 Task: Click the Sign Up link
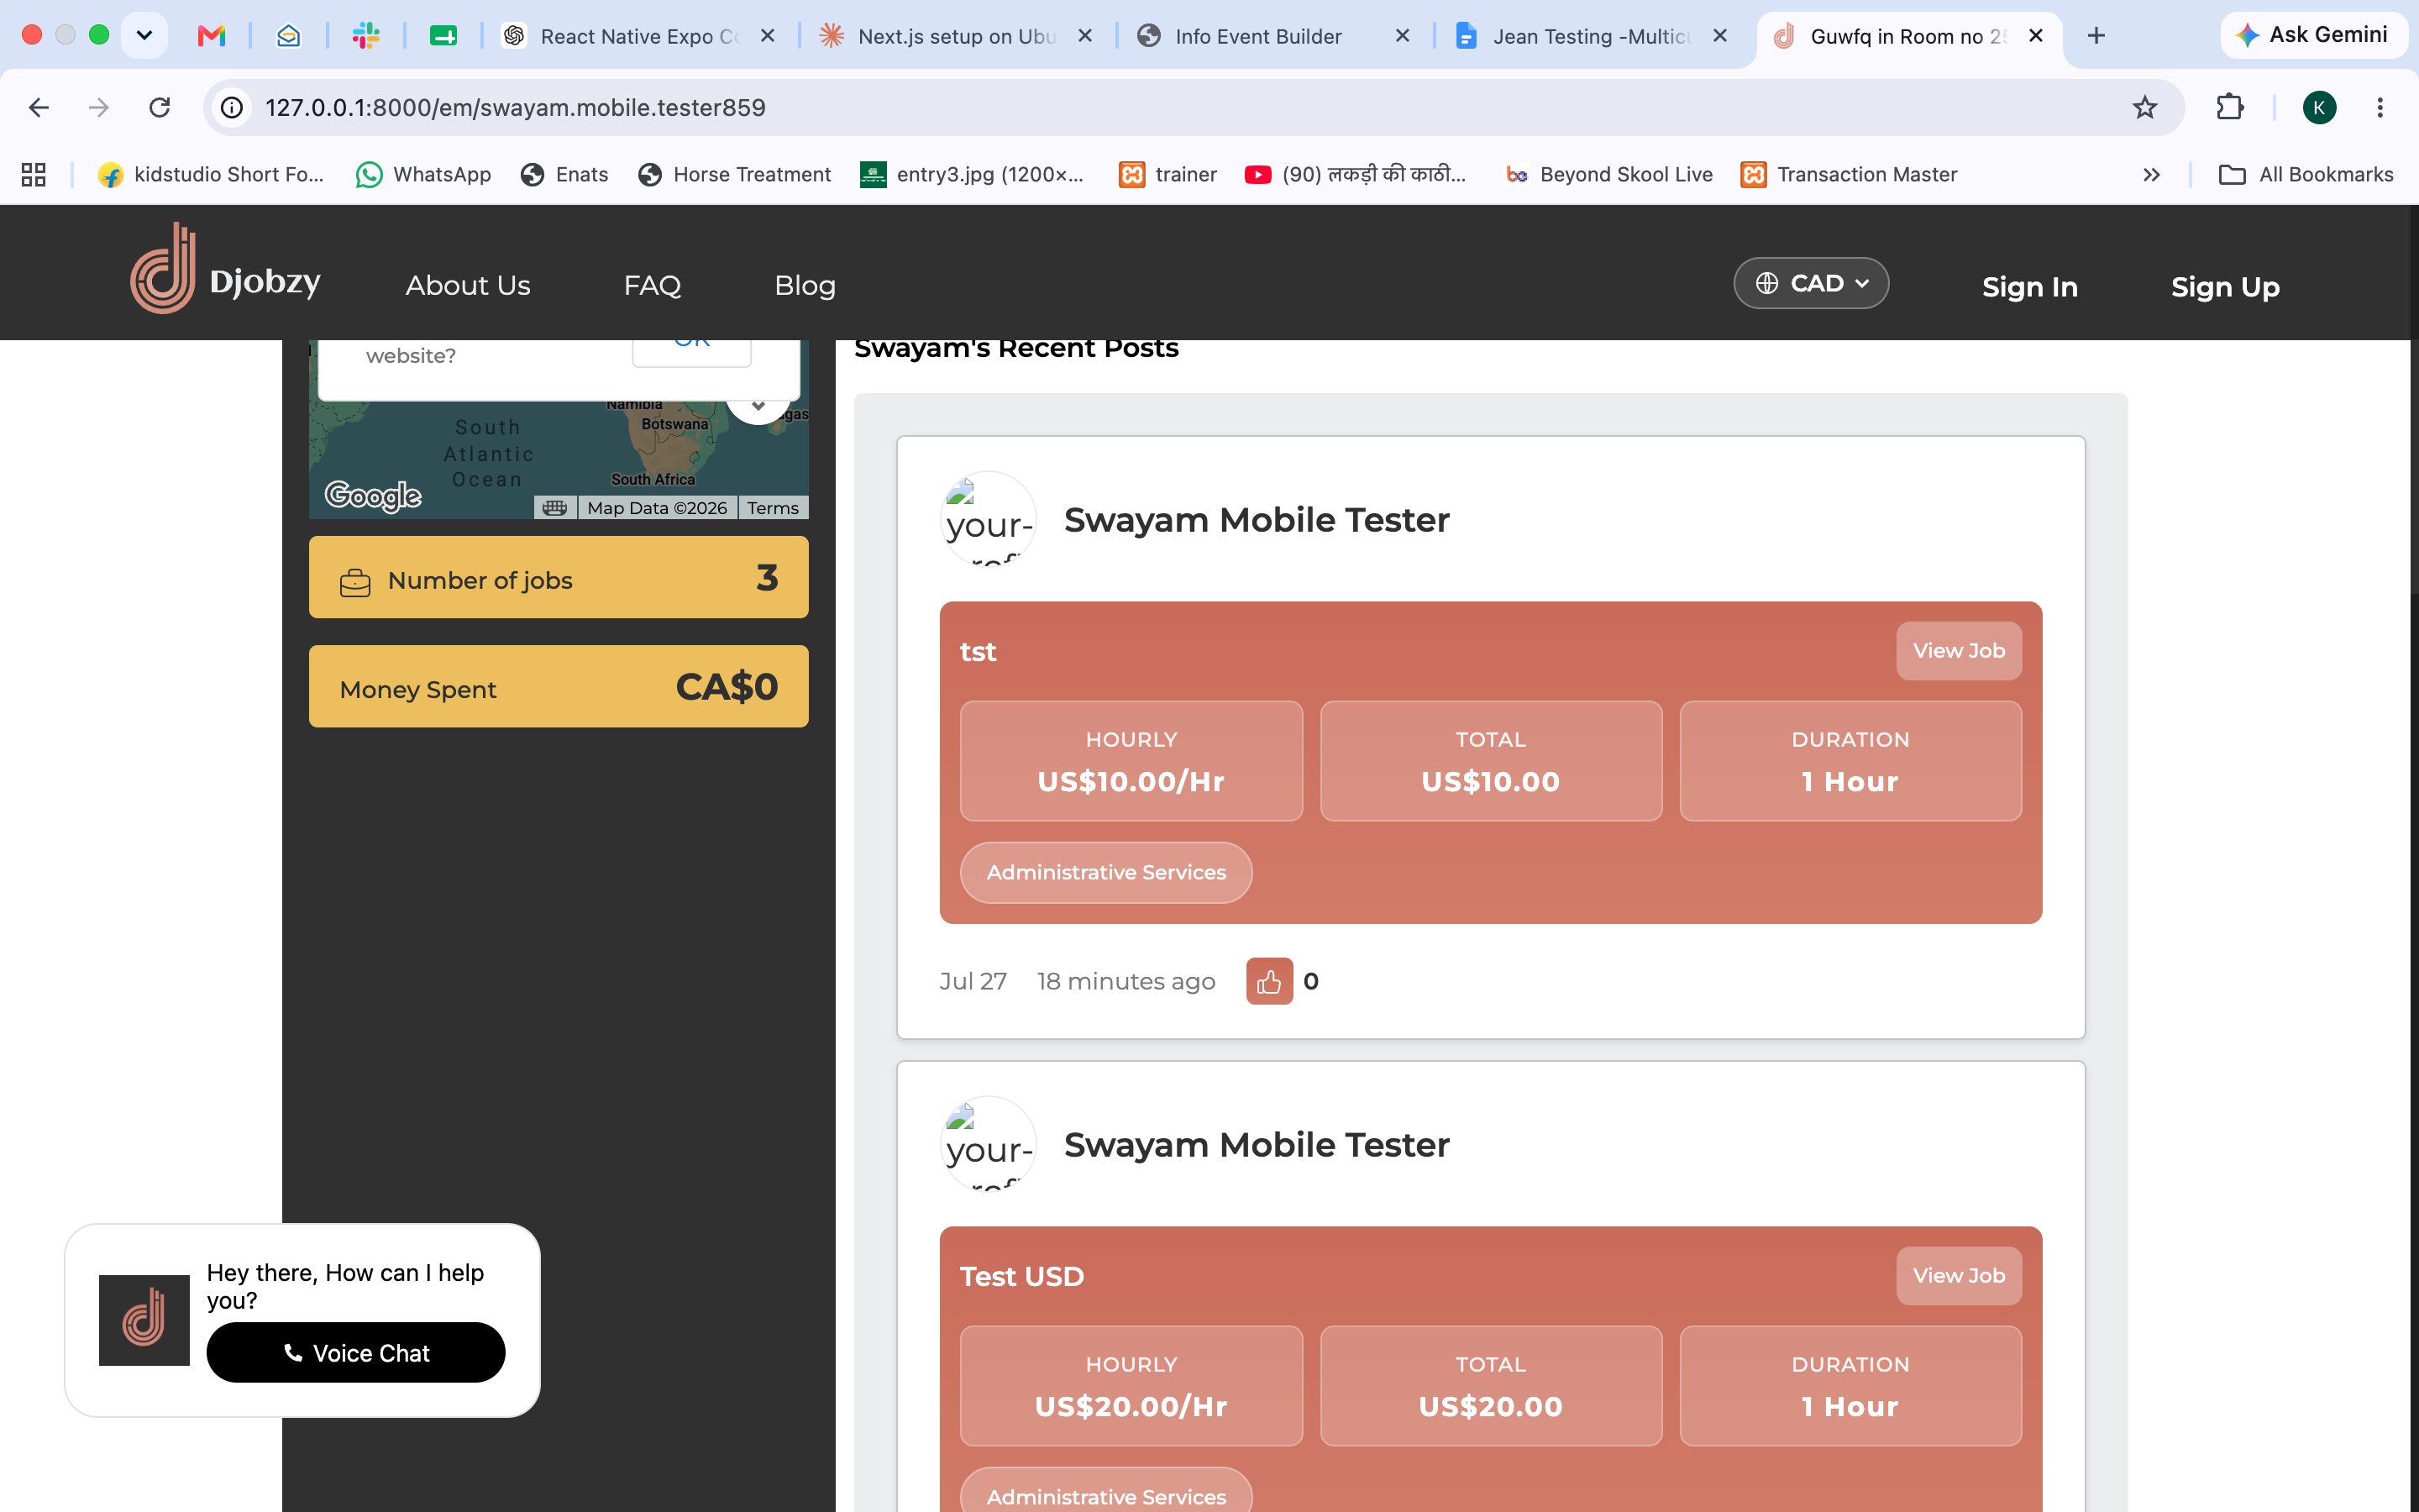pyautogui.click(x=2225, y=287)
